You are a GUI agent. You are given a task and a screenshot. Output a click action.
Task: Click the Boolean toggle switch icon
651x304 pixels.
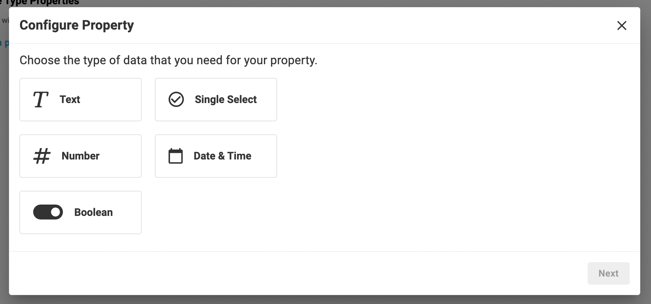[x=48, y=212]
